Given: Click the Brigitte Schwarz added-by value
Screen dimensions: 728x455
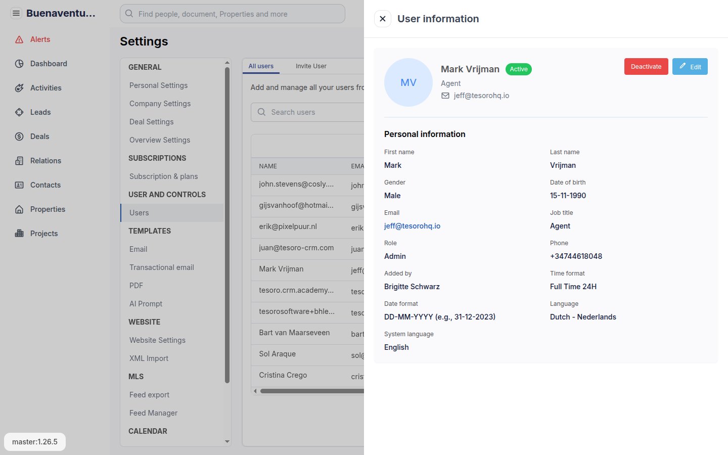Looking at the screenshot, I should 412,287.
